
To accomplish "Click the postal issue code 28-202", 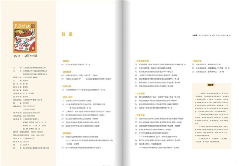I will click(26, 142).
